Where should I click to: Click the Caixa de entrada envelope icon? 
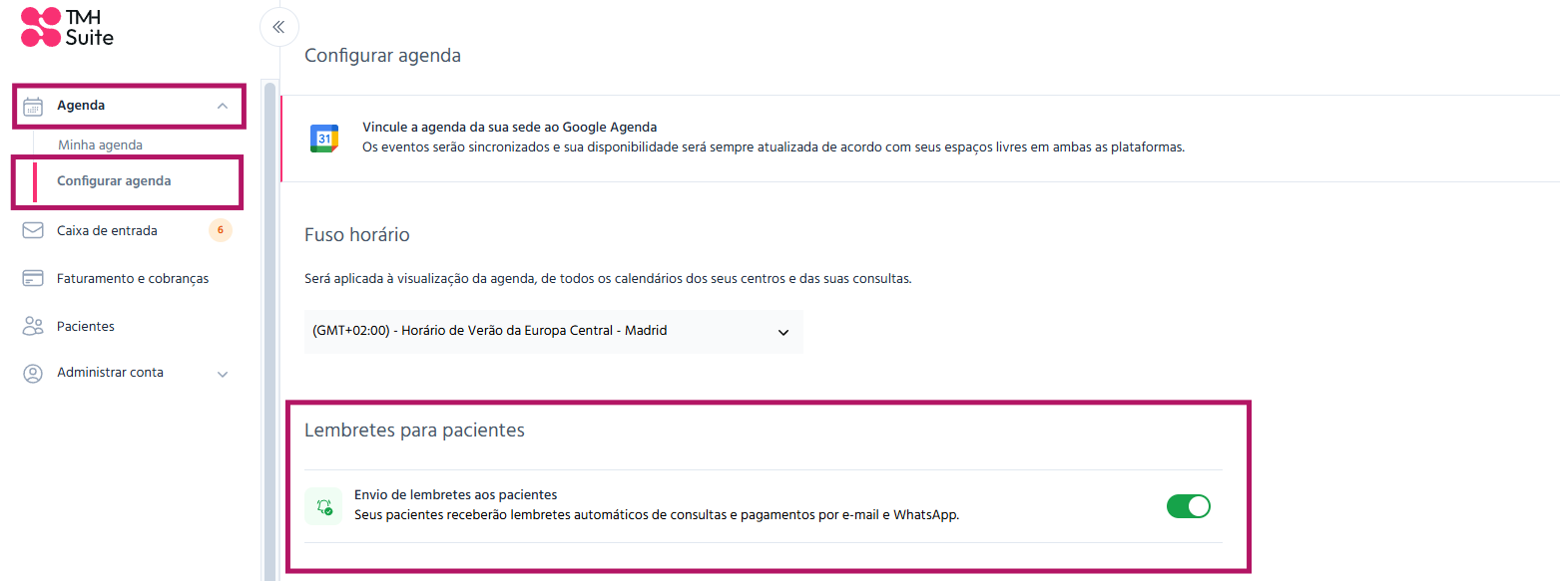pyautogui.click(x=33, y=230)
